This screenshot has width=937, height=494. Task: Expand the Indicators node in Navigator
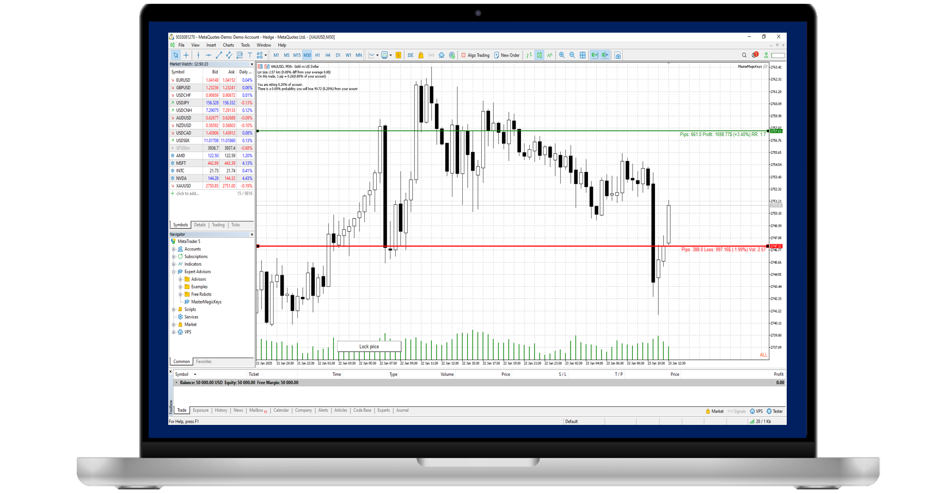point(174,264)
